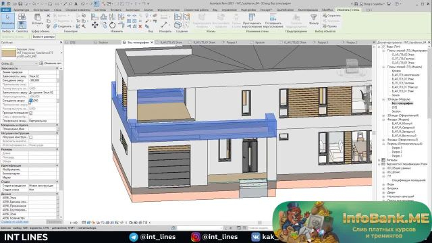
Task: Click the Detach Top/Base wall icon
Action: 273,18
